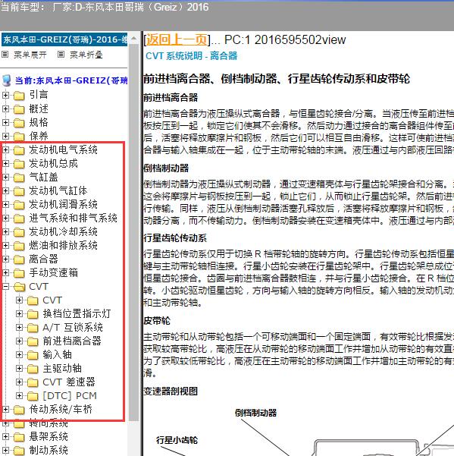
Task: Click the 手动变速箱 folder icon
Action: click(19, 273)
